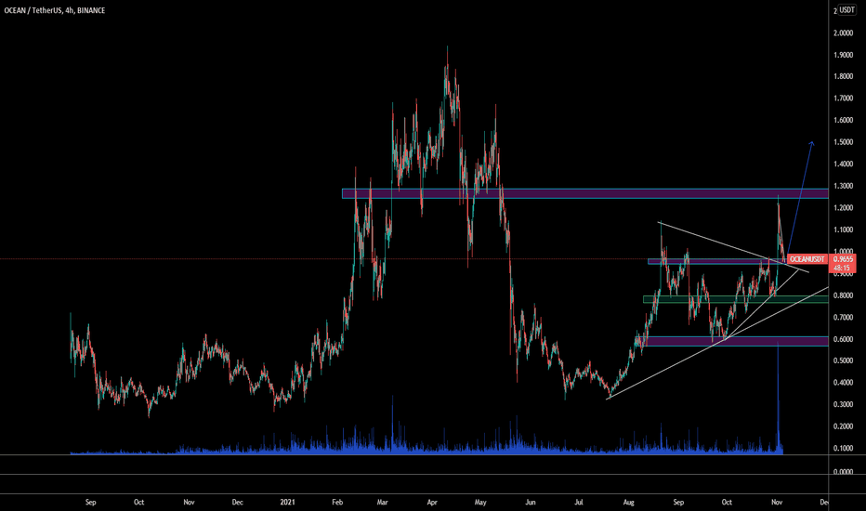Click the Apr label on time axis

(432, 502)
